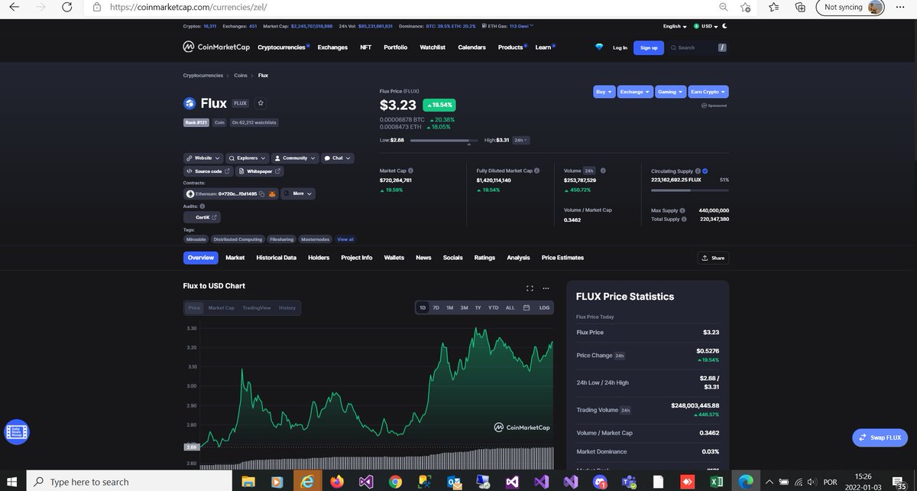The height and width of the screenshot is (491, 917).
Task: Click the diamond rewards icon
Action: tap(599, 47)
